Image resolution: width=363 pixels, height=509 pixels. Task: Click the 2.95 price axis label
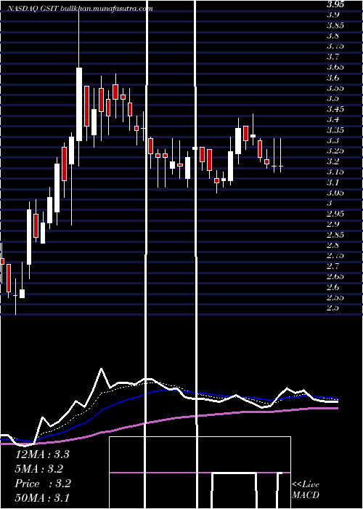pyautogui.click(x=337, y=213)
